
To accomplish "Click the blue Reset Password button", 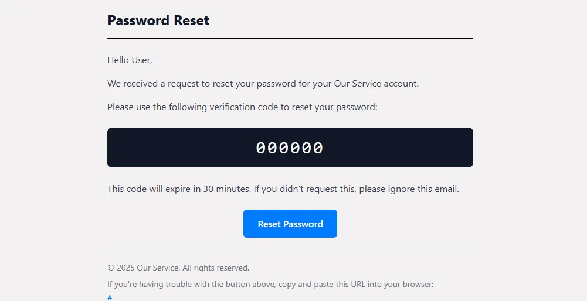I will (x=290, y=224).
